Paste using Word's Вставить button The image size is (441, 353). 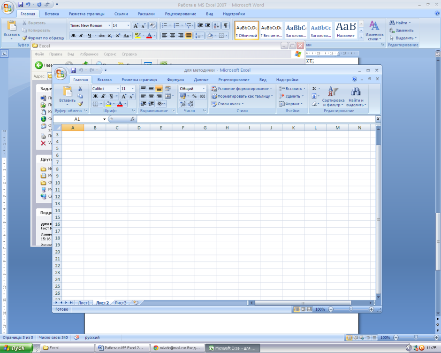coord(12,30)
